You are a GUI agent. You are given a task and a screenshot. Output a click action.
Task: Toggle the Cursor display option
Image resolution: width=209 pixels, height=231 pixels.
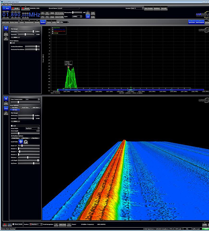pyautogui.click(x=22, y=22)
